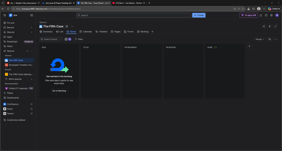Open Confluence external link icon

tap(31, 104)
